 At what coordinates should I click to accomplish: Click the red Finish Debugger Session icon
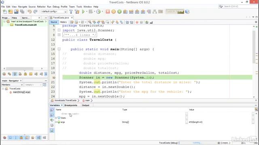pos(108,12)
